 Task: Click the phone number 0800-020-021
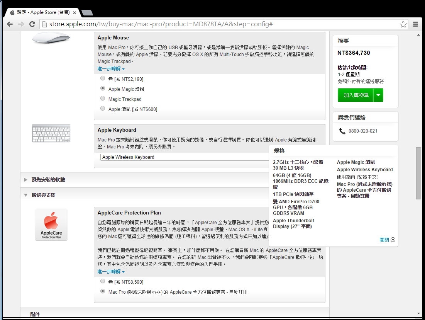[363, 131]
